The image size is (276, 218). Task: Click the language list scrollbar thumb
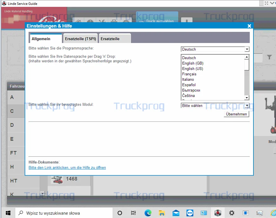247,65
